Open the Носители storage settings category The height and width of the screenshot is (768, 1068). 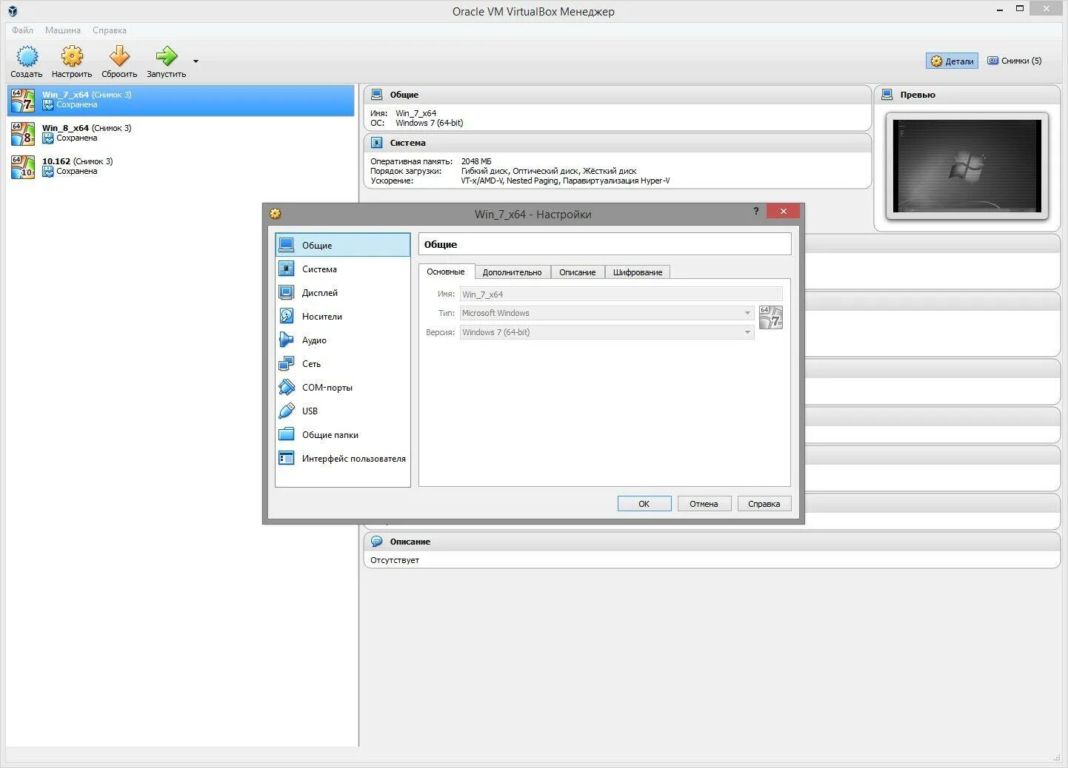343,317
